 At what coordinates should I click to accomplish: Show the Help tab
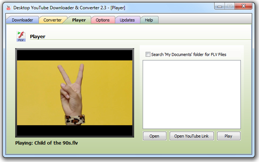pyautogui.click(x=149, y=20)
